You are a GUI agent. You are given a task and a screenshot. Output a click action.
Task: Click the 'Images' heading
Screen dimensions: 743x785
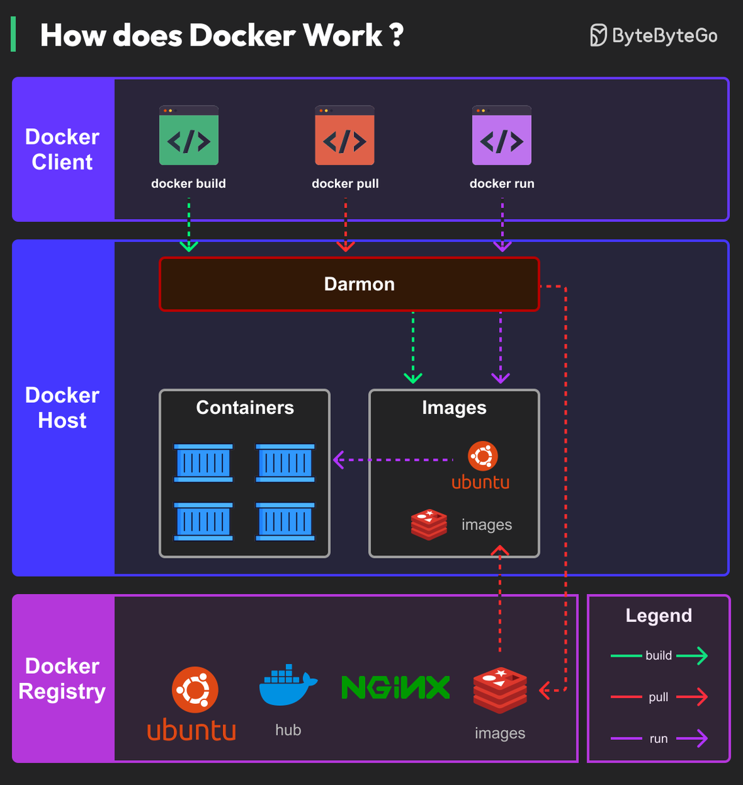(454, 408)
